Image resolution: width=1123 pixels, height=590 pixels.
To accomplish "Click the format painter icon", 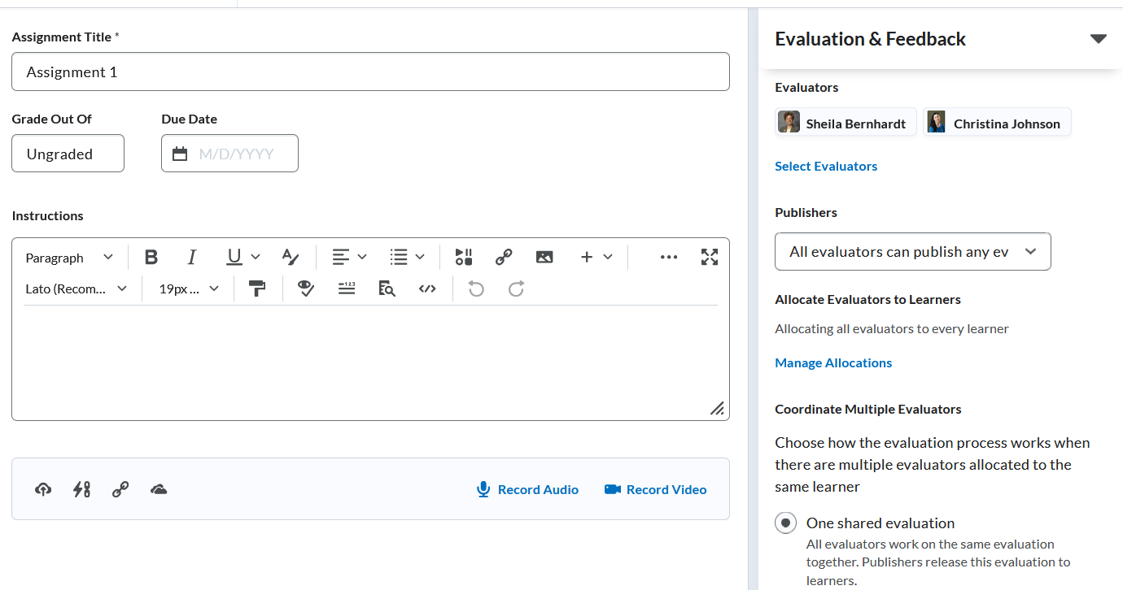I will (x=258, y=289).
